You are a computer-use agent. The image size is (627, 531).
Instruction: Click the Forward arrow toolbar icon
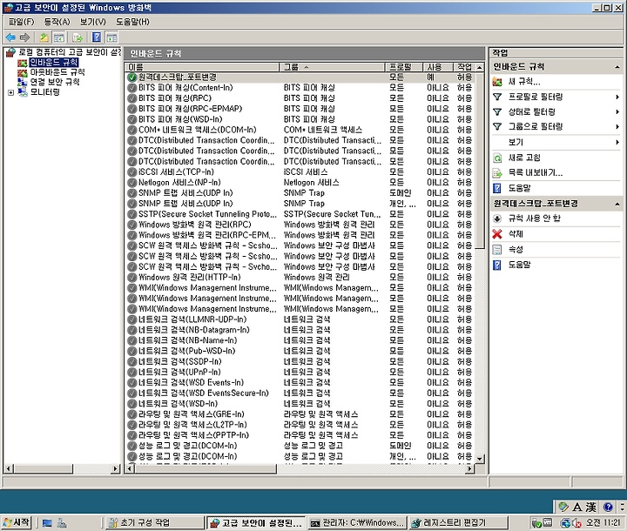tap(24, 37)
